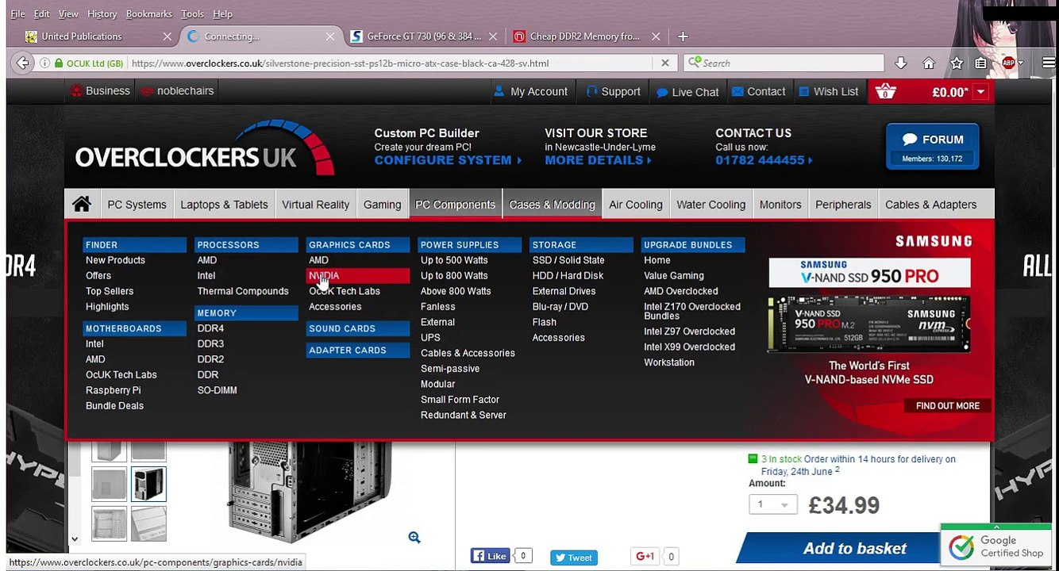Open the shopping basket icon

885,91
